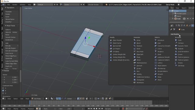The width and height of the screenshot is (195, 110).
Task: Open the Mesh menu in 3D view header
Action: click(x=27, y=99)
